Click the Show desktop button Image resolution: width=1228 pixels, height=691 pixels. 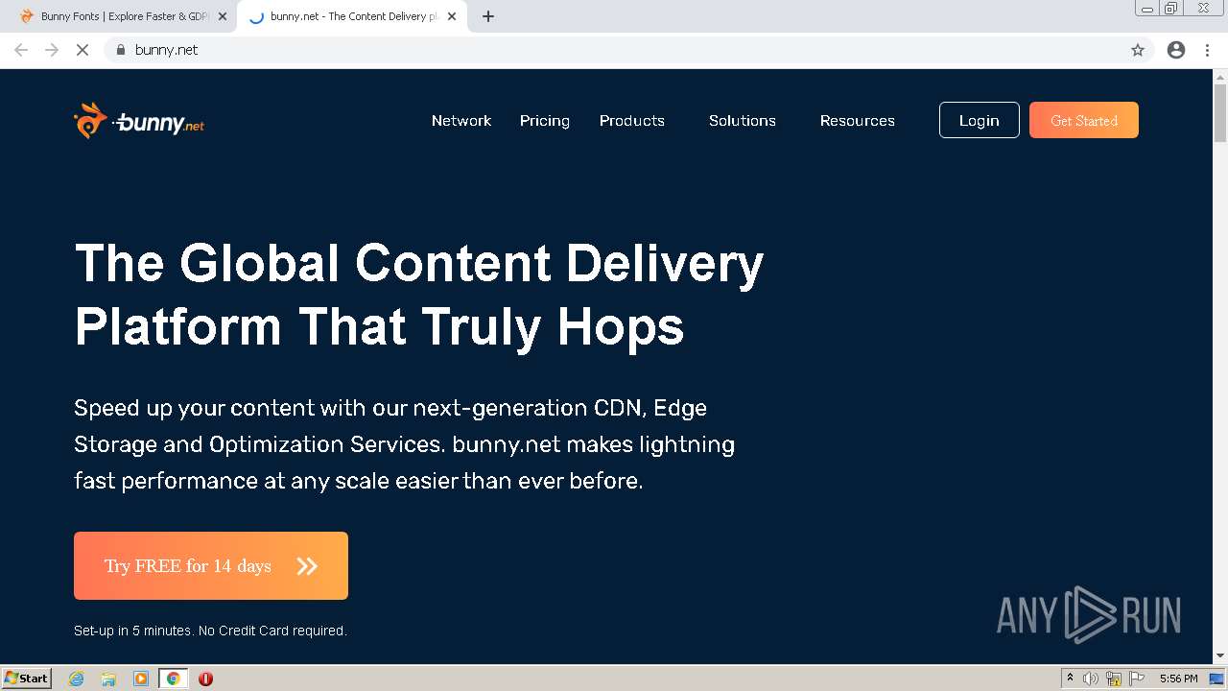coord(1216,679)
